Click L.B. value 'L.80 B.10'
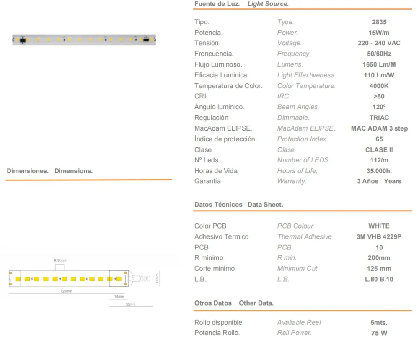Screen dimensions: 419x339 [x=379, y=279]
